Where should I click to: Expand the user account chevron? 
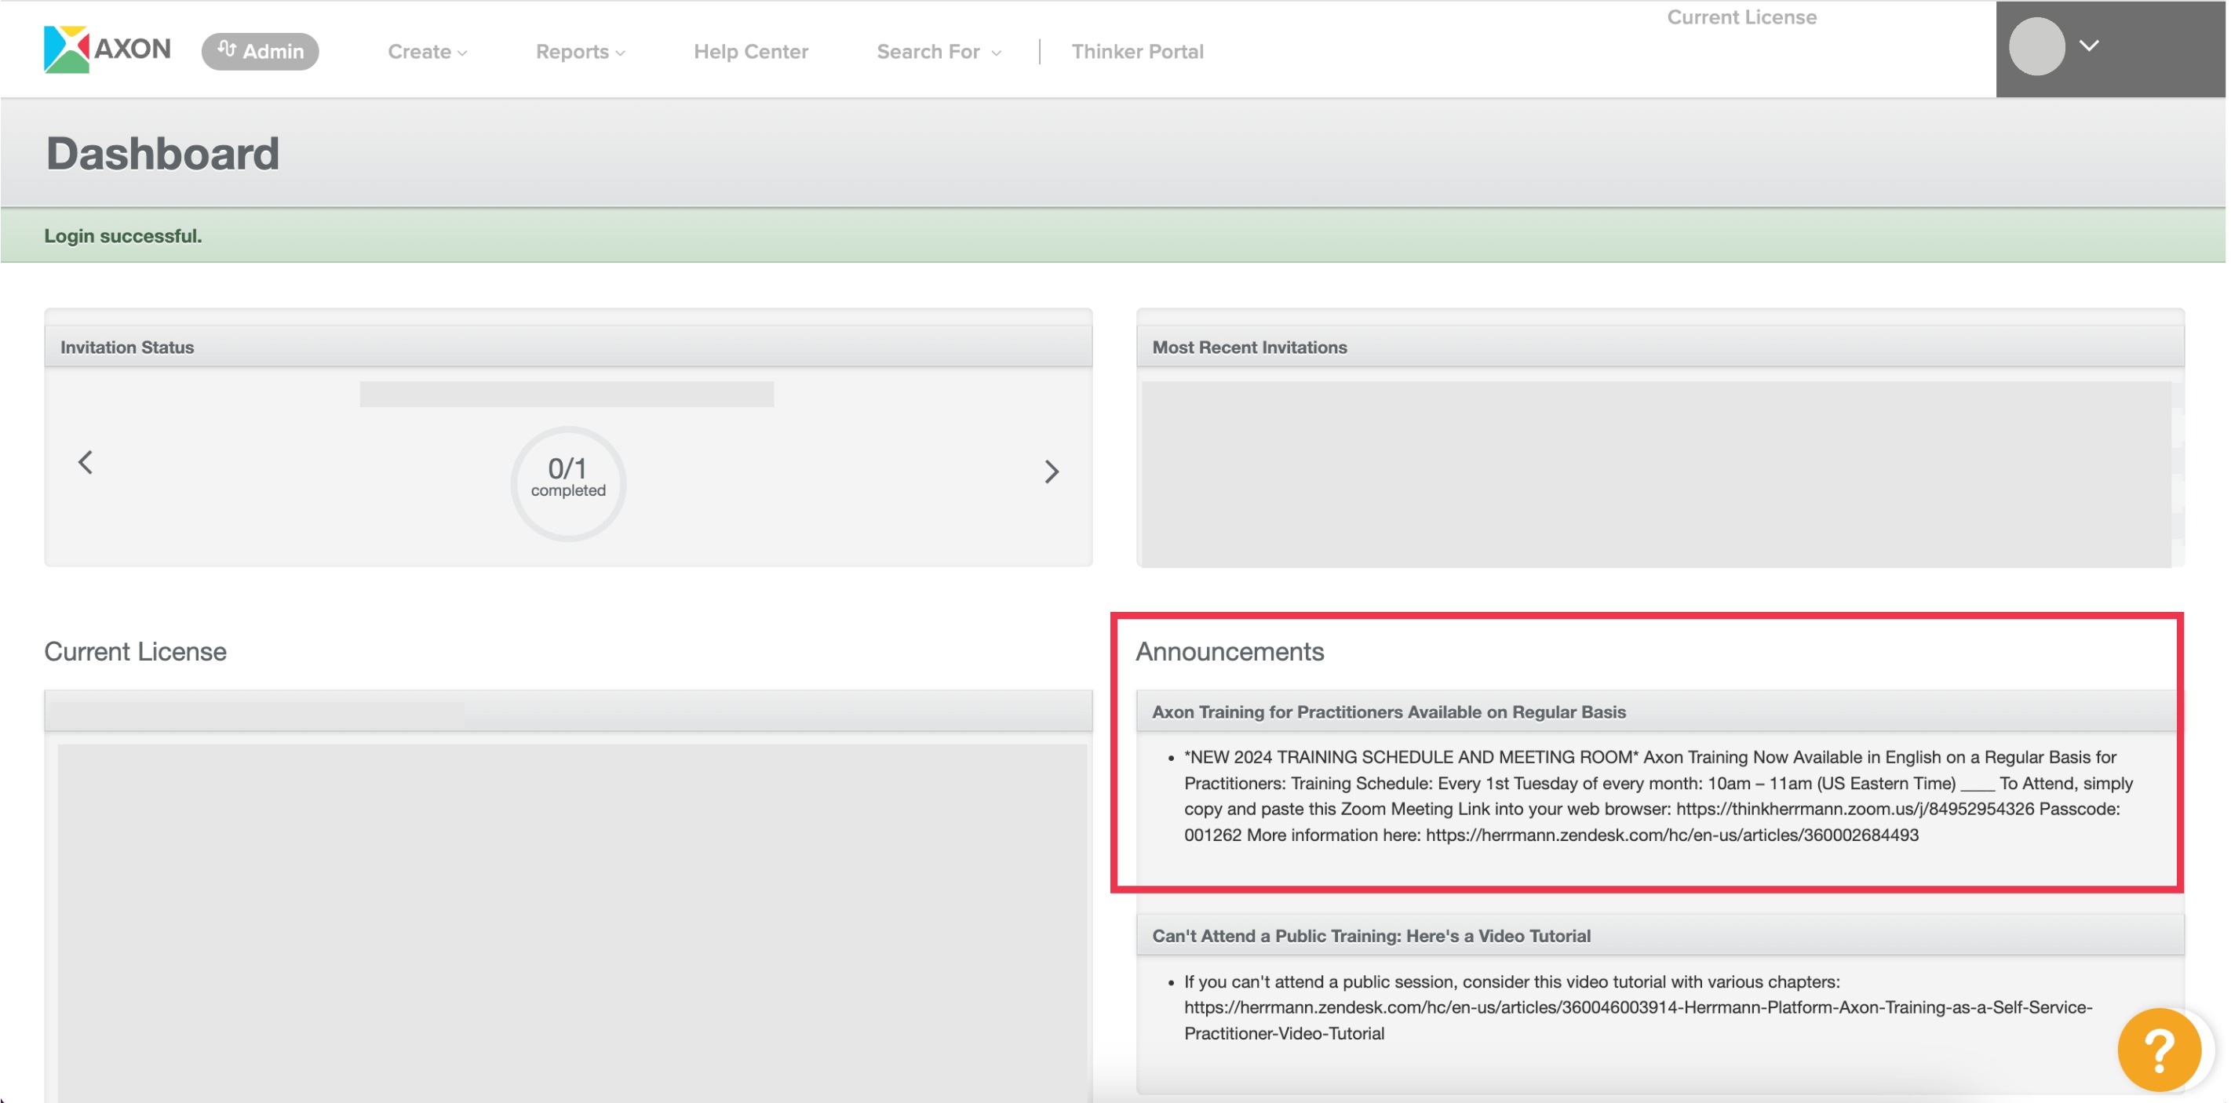(2089, 46)
